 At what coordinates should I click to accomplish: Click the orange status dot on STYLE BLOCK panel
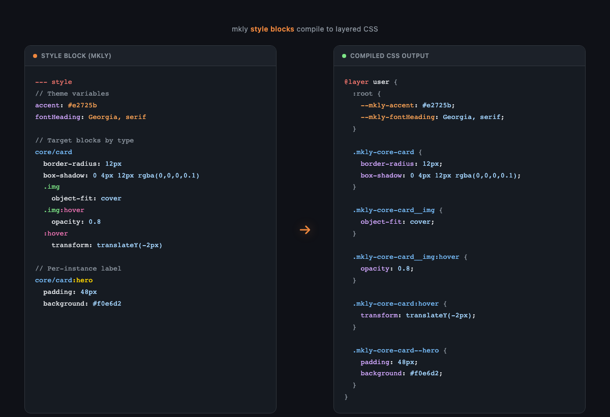(x=35, y=56)
